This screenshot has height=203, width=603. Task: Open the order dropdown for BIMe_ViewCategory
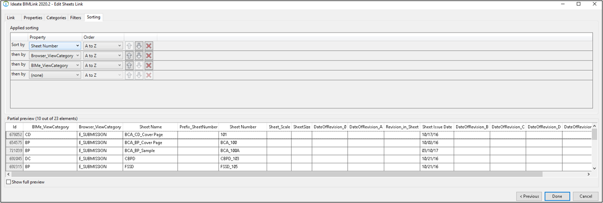(x=103, y=65)
